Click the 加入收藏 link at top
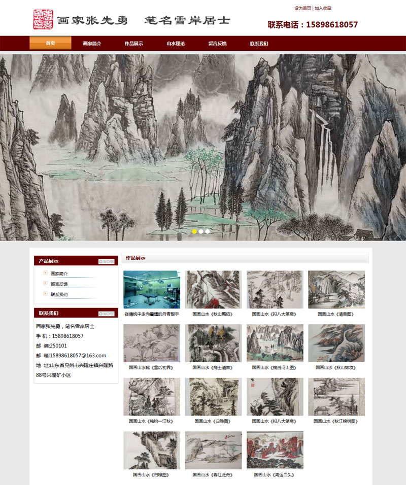406x485 pixels. pos(323,8)
